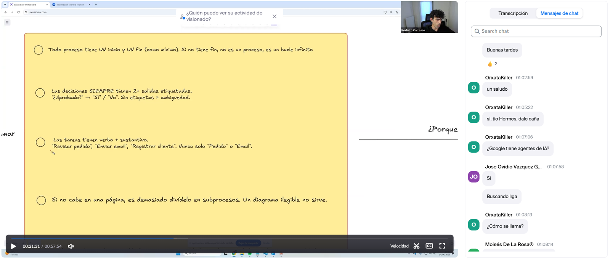Click the name Jose Ovidio Vazquez G...

coord(513,167)
